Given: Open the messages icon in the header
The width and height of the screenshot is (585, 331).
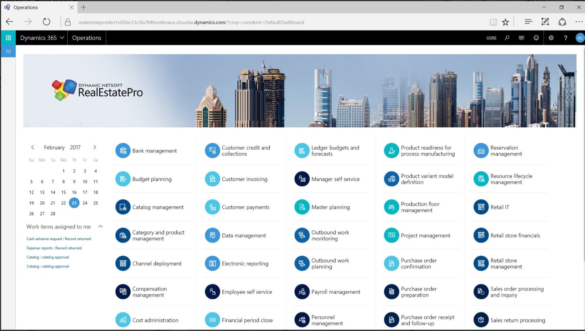Looking at the screenshot, I should click(522, 38).
